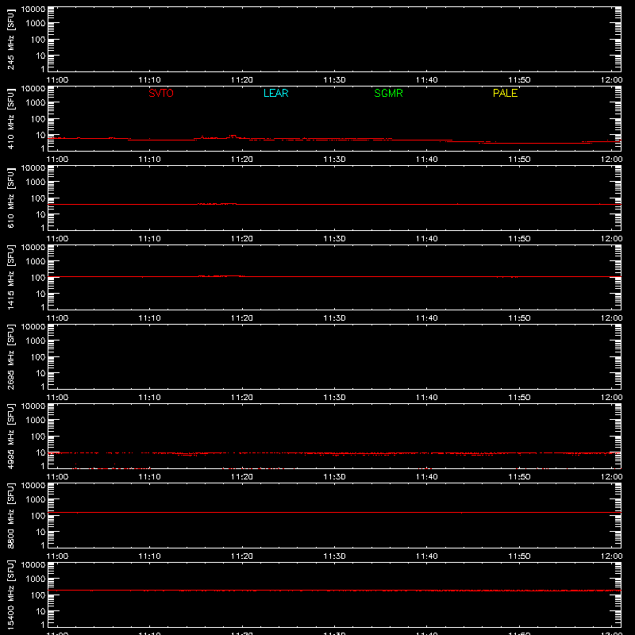This screenshot has height=635, width=635.
Task: Click the 1000 tick of 410 MHz panel
Action: 36,103
